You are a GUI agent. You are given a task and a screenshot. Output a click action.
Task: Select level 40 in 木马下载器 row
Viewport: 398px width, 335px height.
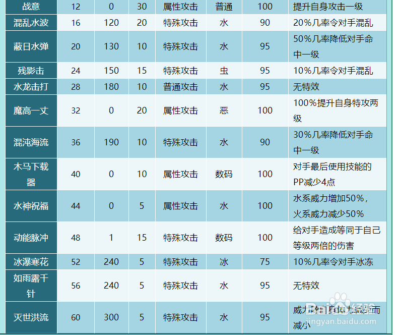[x=76, y=174]
